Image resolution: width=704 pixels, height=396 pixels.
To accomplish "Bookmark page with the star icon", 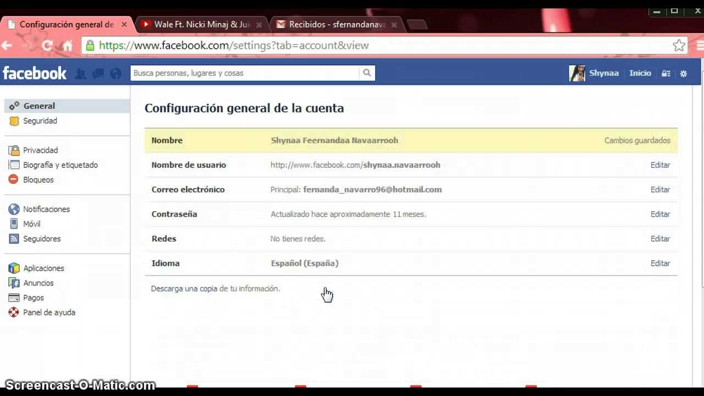I will [x=679, y=46].
